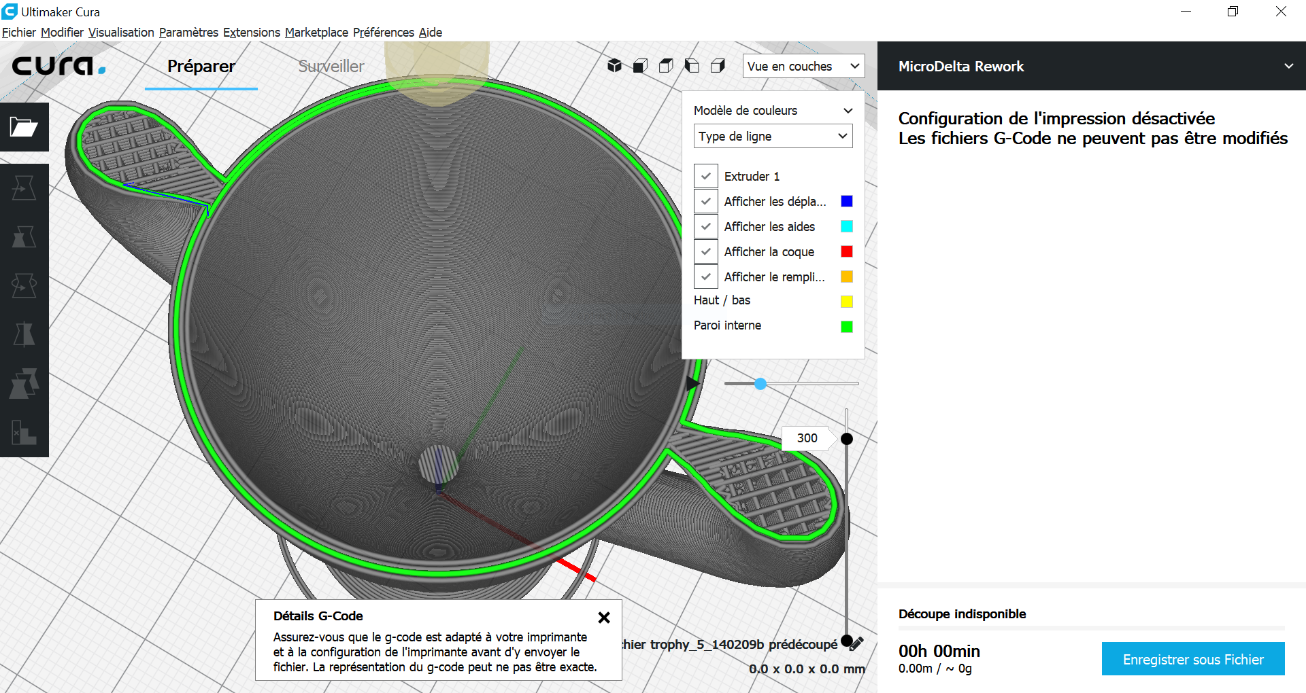Click the green Paroi interne swatch

[847, 327]
